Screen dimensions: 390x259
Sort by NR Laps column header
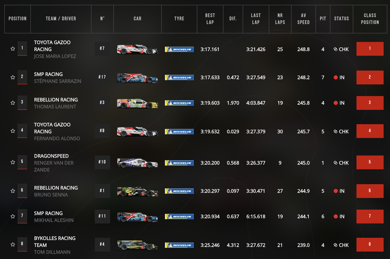tap(280, 19)
